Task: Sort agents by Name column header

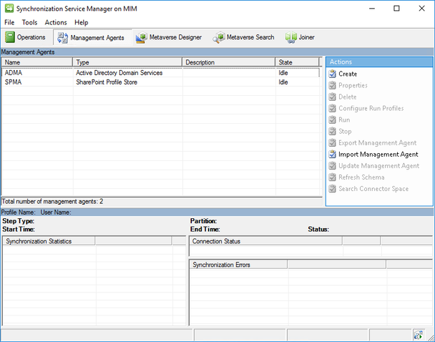Action: pos(37,62)
